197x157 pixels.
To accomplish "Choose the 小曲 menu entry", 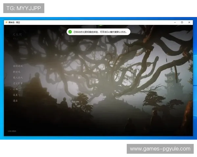I will click(15, 89).
